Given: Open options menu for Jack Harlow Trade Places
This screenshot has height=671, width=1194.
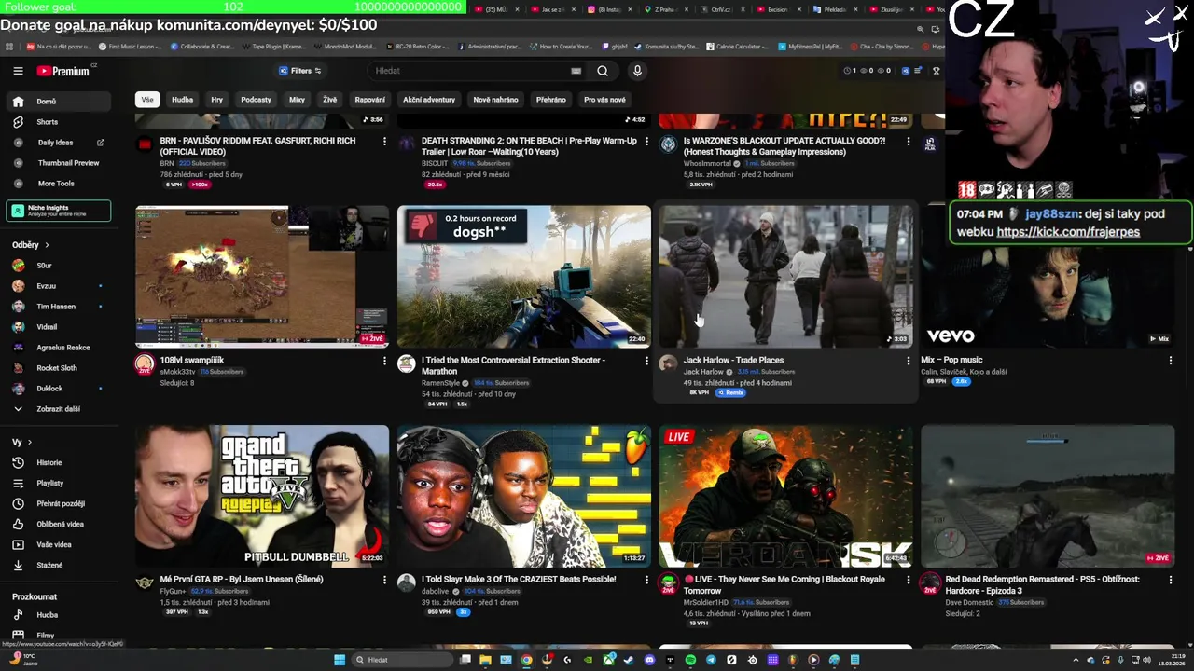Looking at the screenshot, I should point(909,361).
